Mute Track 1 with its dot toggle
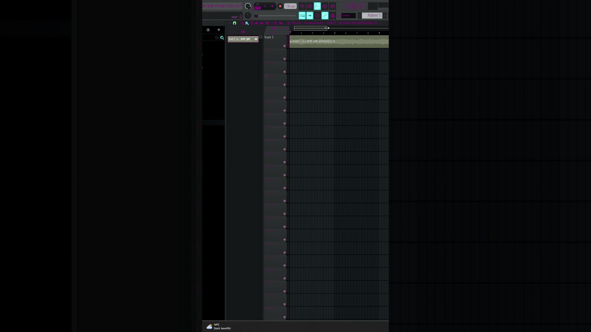This screenshot has height=332, width=591. coord(284,46)
